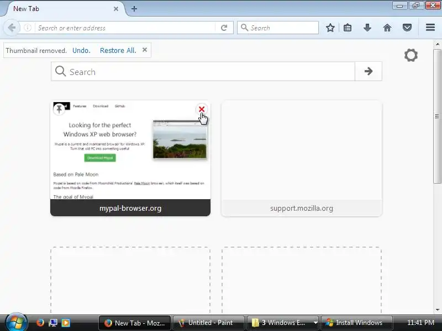Open site information icon in address bar
Viewport: 442px width, 331px height.
click(27, 28)
